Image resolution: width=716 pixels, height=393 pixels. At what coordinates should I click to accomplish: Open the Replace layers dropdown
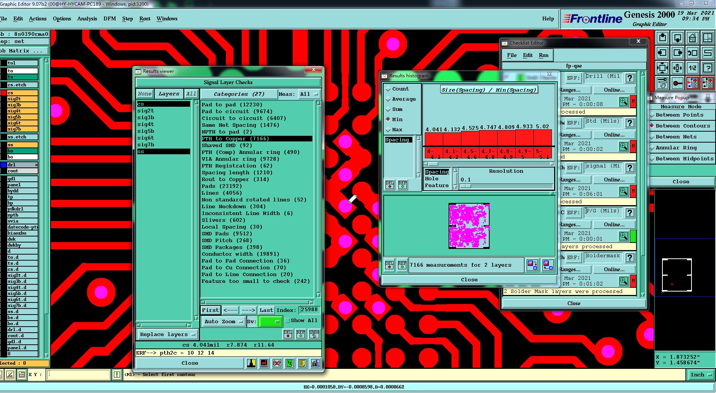167,334
